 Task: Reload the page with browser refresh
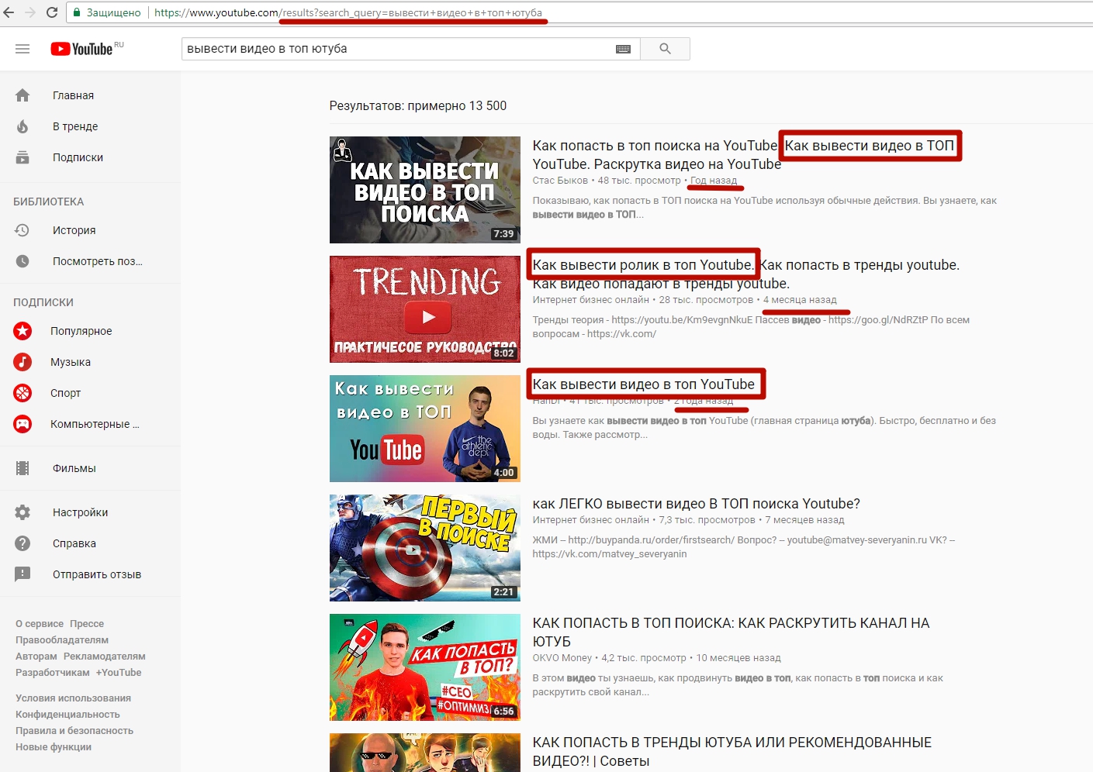coord(52,12)
